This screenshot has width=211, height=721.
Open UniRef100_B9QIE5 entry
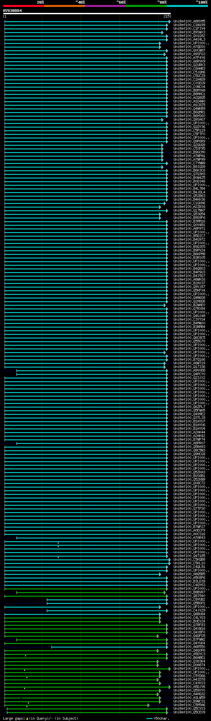click(x=189, y=247)
